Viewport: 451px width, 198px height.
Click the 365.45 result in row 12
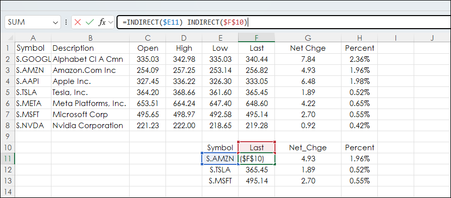coord(257,170)
